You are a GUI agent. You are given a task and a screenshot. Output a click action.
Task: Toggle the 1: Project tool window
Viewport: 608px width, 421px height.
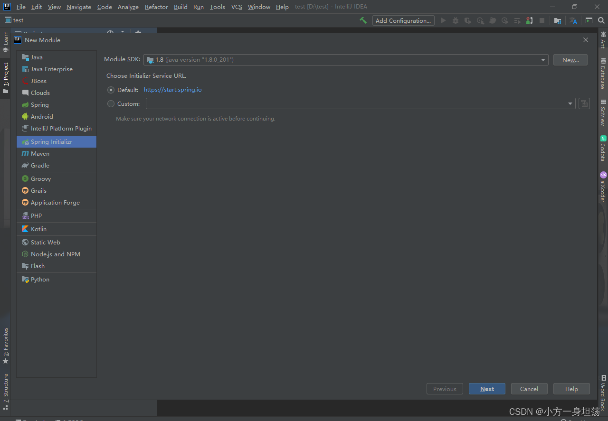pyautogui.click(x=5, y=78)
